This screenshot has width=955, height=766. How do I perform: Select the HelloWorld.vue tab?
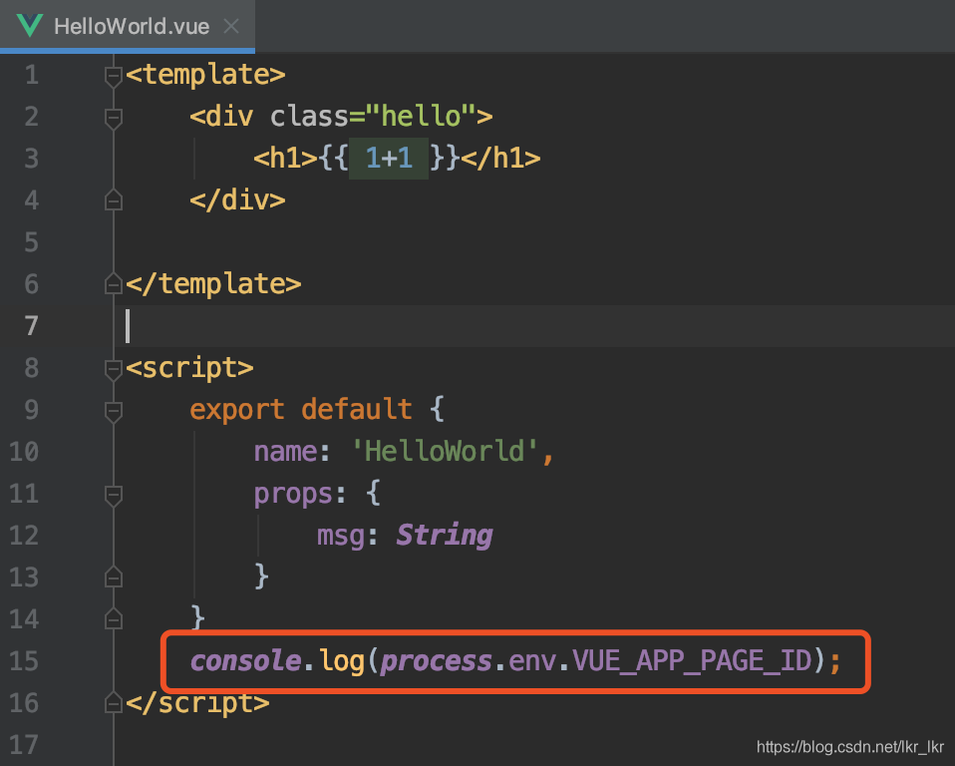pos(131,26)
